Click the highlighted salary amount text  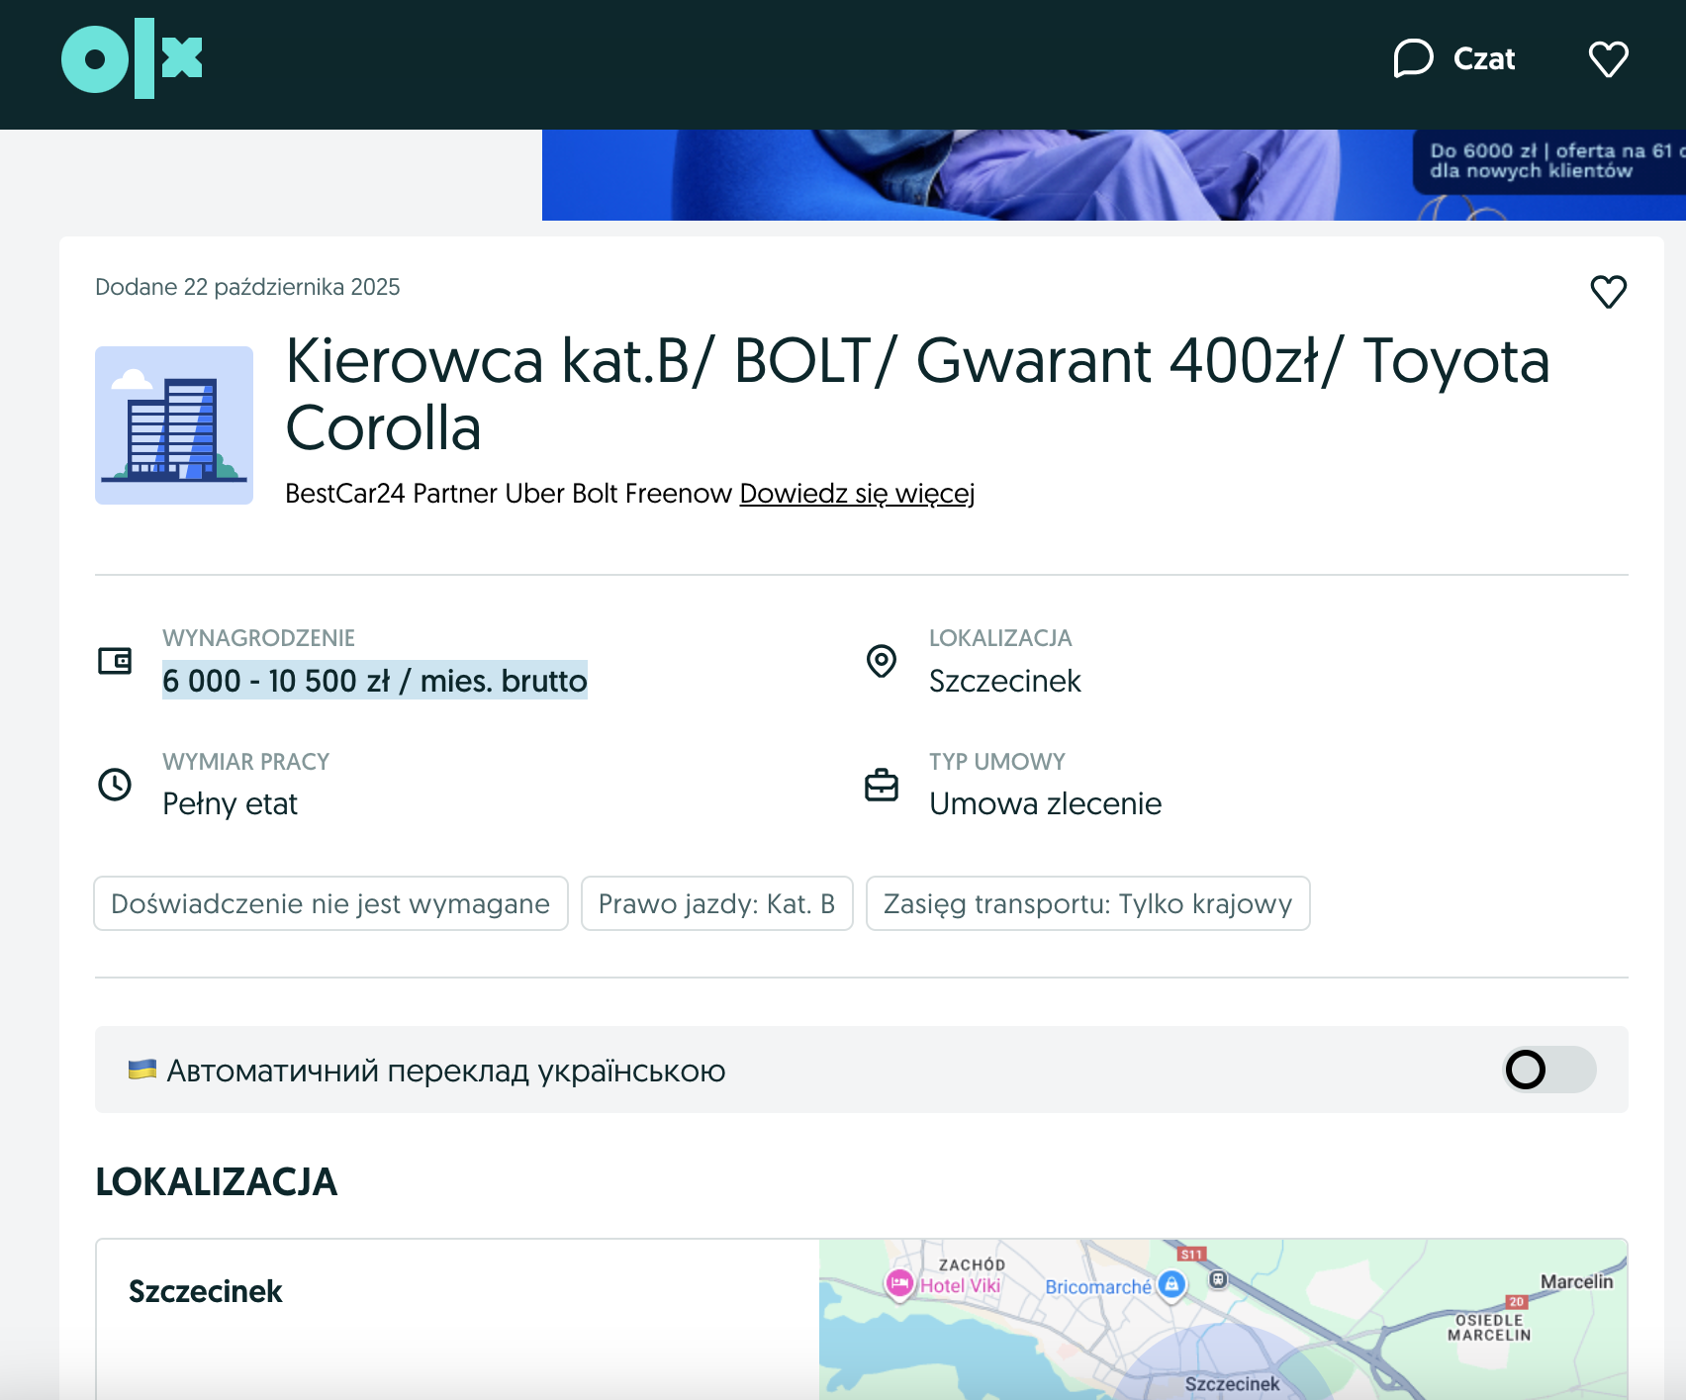coord(374,681)
